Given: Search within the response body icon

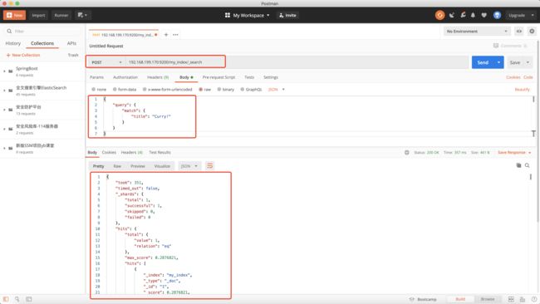Looking at the screenshot, I should (x=528, y=165).
